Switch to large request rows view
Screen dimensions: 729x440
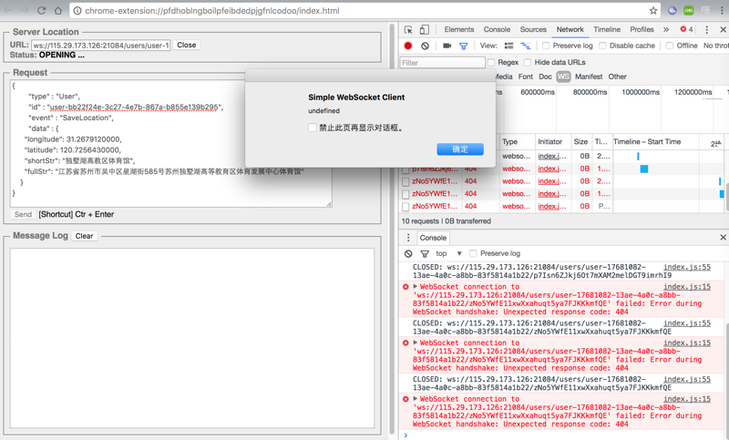click(509, 46)
